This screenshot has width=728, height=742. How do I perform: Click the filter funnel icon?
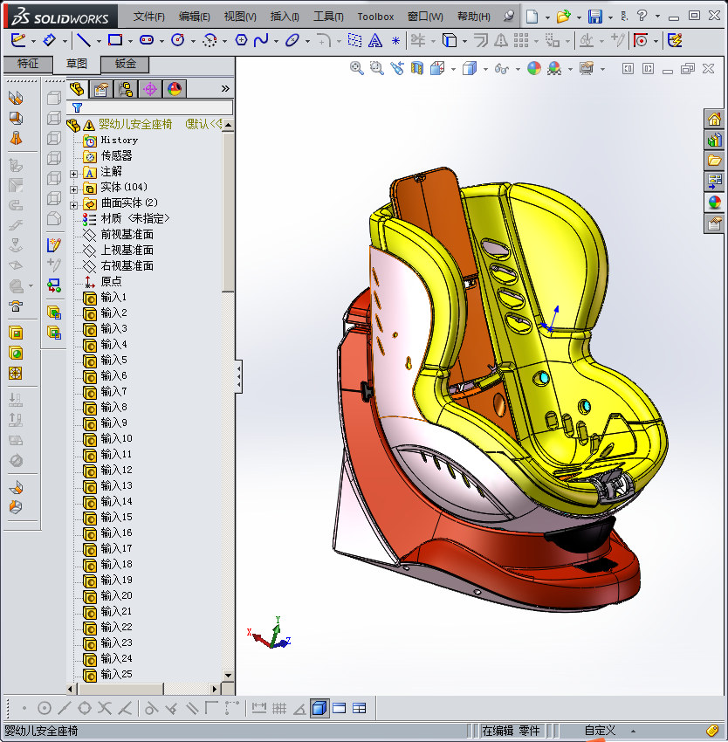tap(77, 108)
